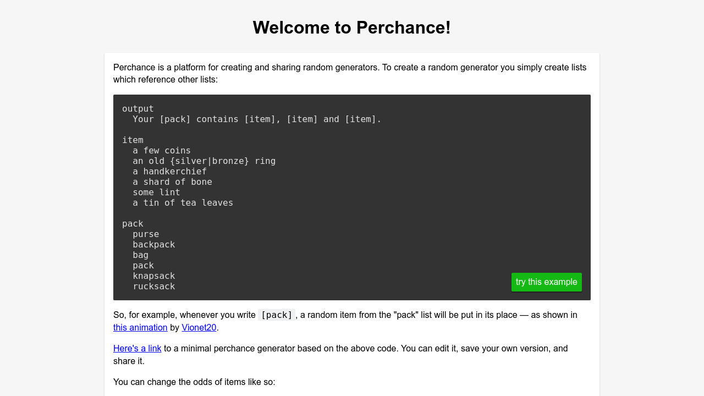Select 'a tin of tea leaves' entry
Image resolution: width=704 pixels, height=396 pixels.
tap(182, 202)
